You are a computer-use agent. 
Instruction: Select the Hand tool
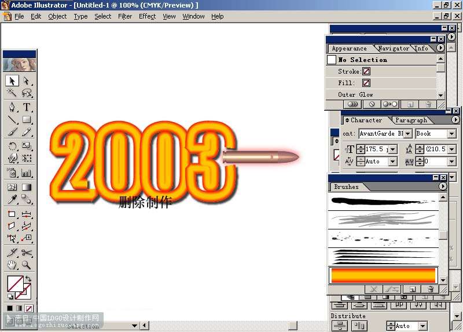tap(12, 265)
